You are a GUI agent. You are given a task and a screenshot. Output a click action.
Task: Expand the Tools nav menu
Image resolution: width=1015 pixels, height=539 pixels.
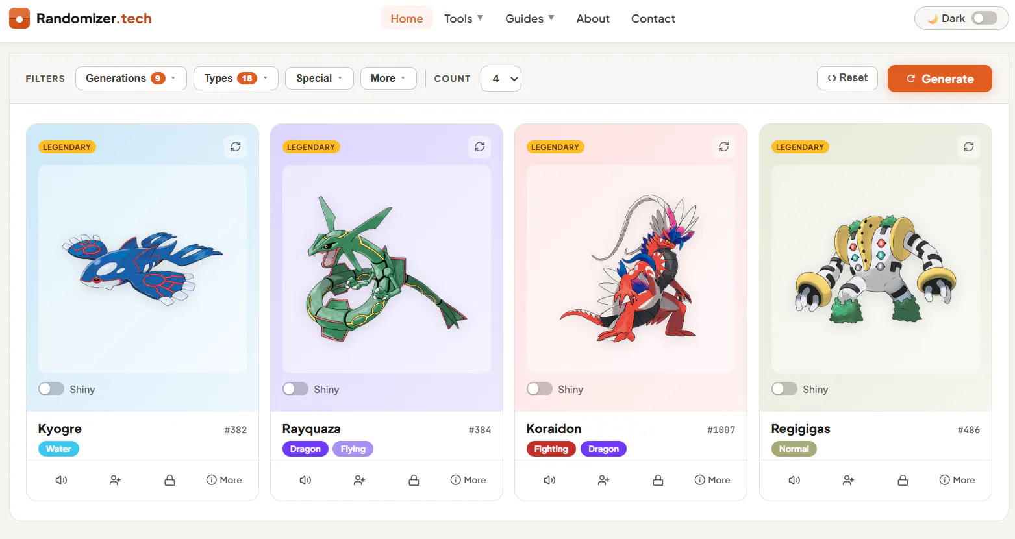[x=464, y=19]
